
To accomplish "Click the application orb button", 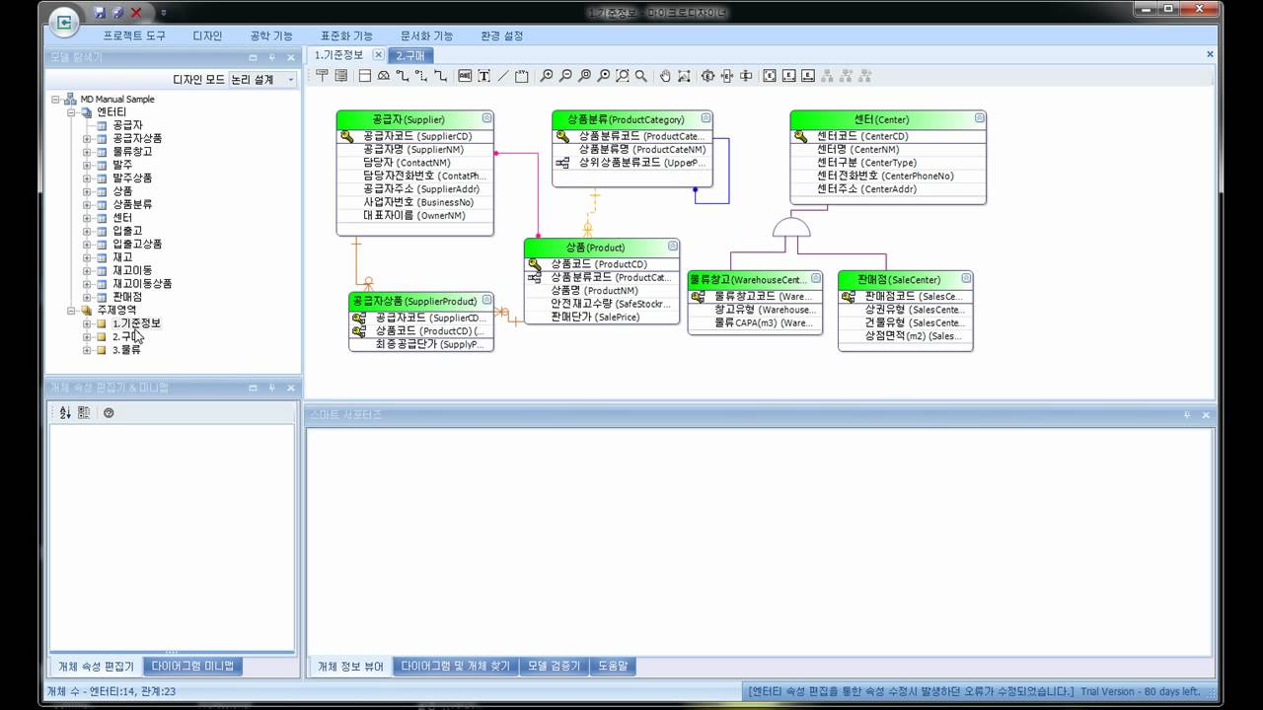I will click(x=64, y=21).
